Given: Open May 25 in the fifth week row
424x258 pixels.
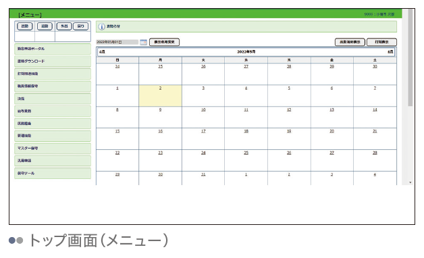Looking at the screenshot, I should tap(246, 153).
